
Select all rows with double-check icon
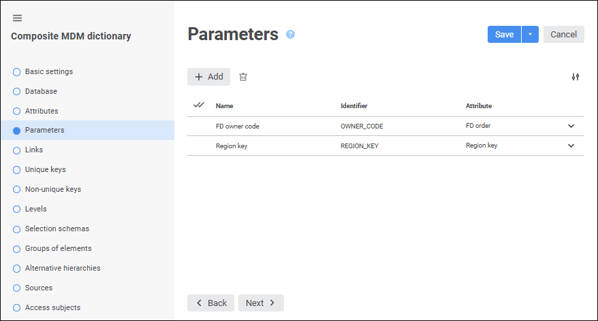(199, 105)
